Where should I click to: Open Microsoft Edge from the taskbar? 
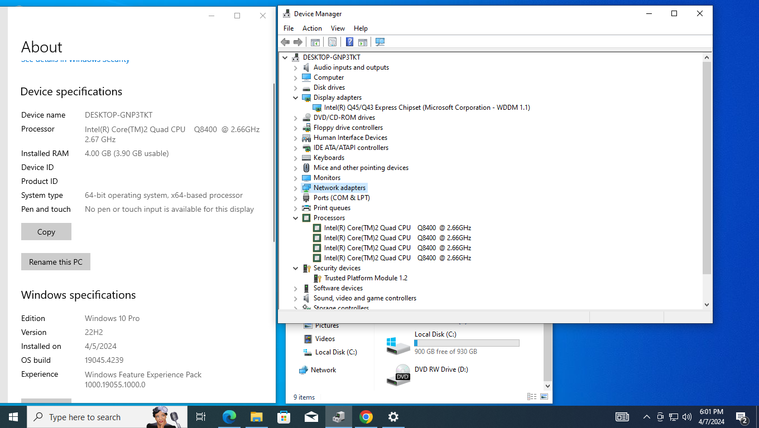229,417
